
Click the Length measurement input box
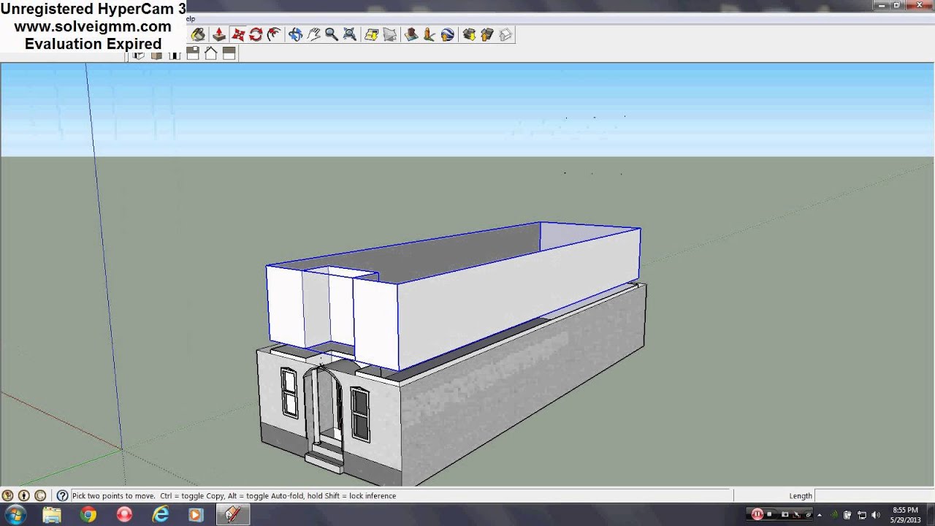click(873, 495)
